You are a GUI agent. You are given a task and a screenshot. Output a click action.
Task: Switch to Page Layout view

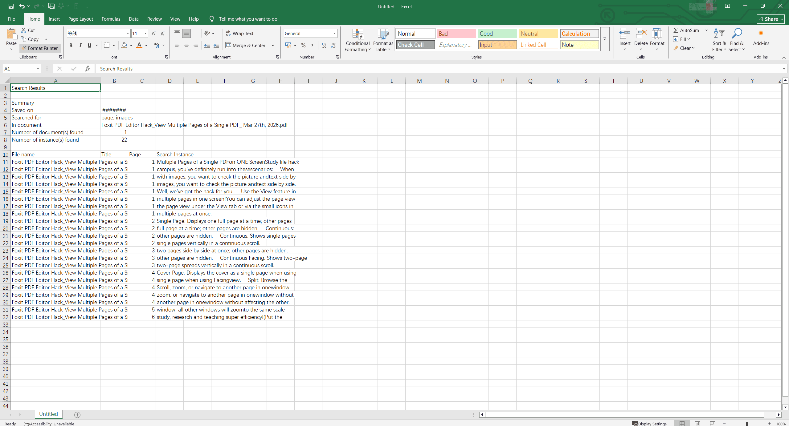point(697,424)
